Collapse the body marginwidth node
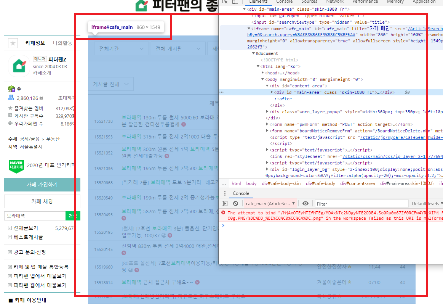 tap(262, 79)
